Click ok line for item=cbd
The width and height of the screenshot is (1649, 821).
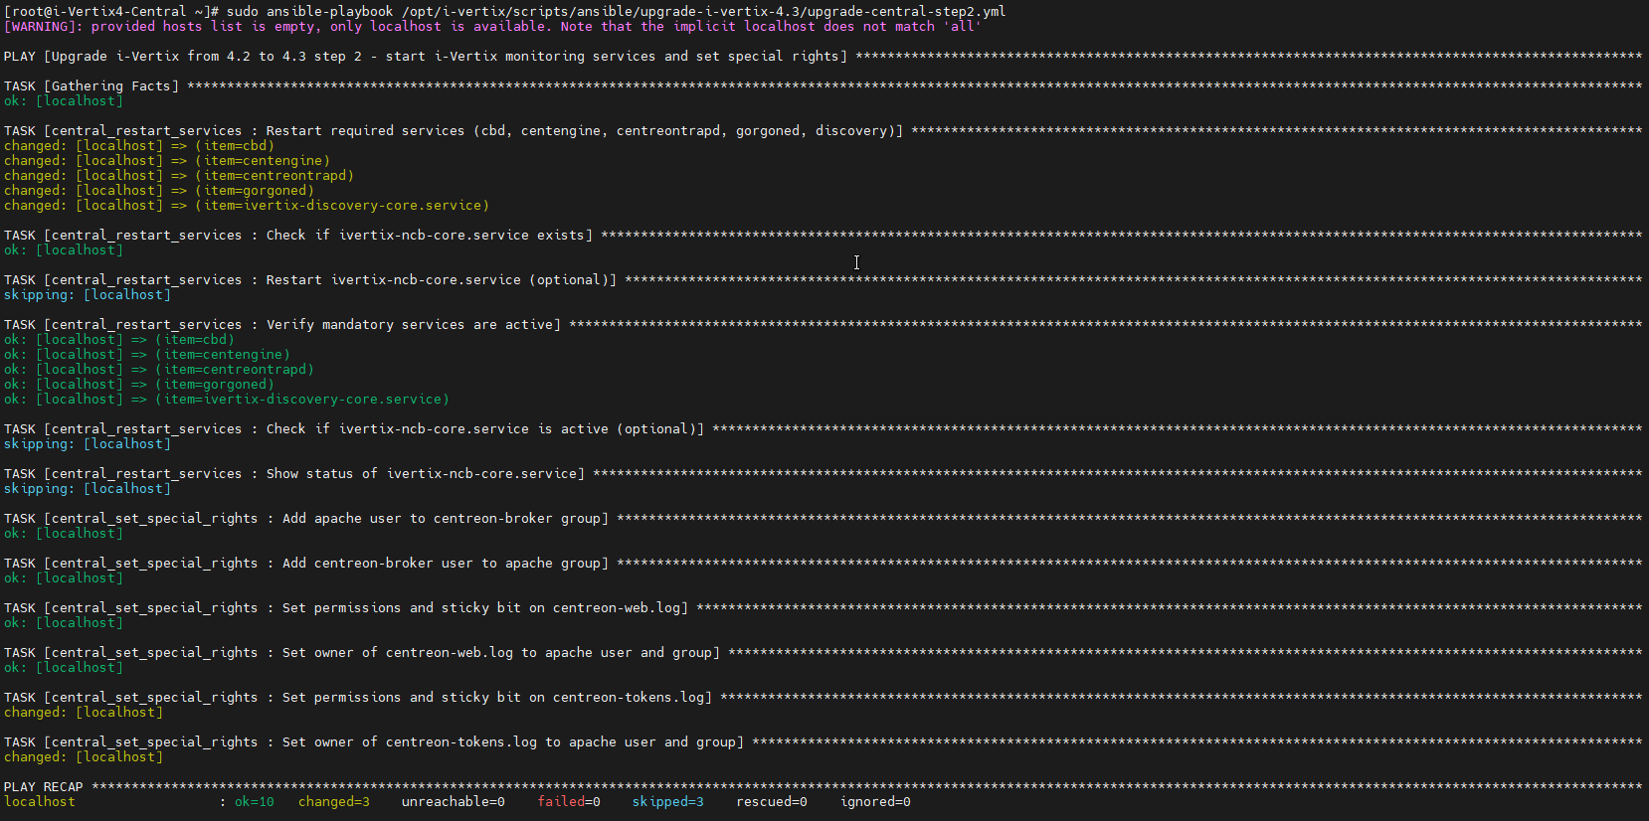point(119,340)
